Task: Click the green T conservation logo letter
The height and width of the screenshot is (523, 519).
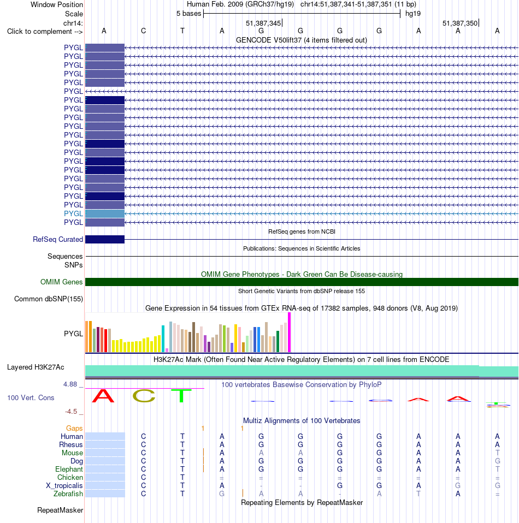Action: click(181, 396)
